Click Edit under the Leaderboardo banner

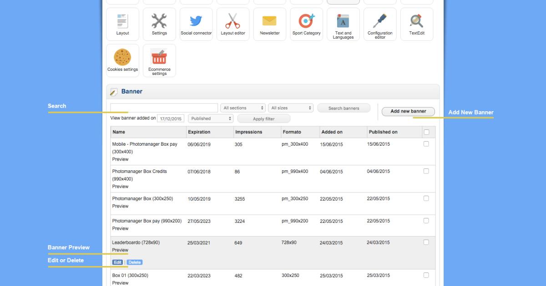(x=117, y=262)
